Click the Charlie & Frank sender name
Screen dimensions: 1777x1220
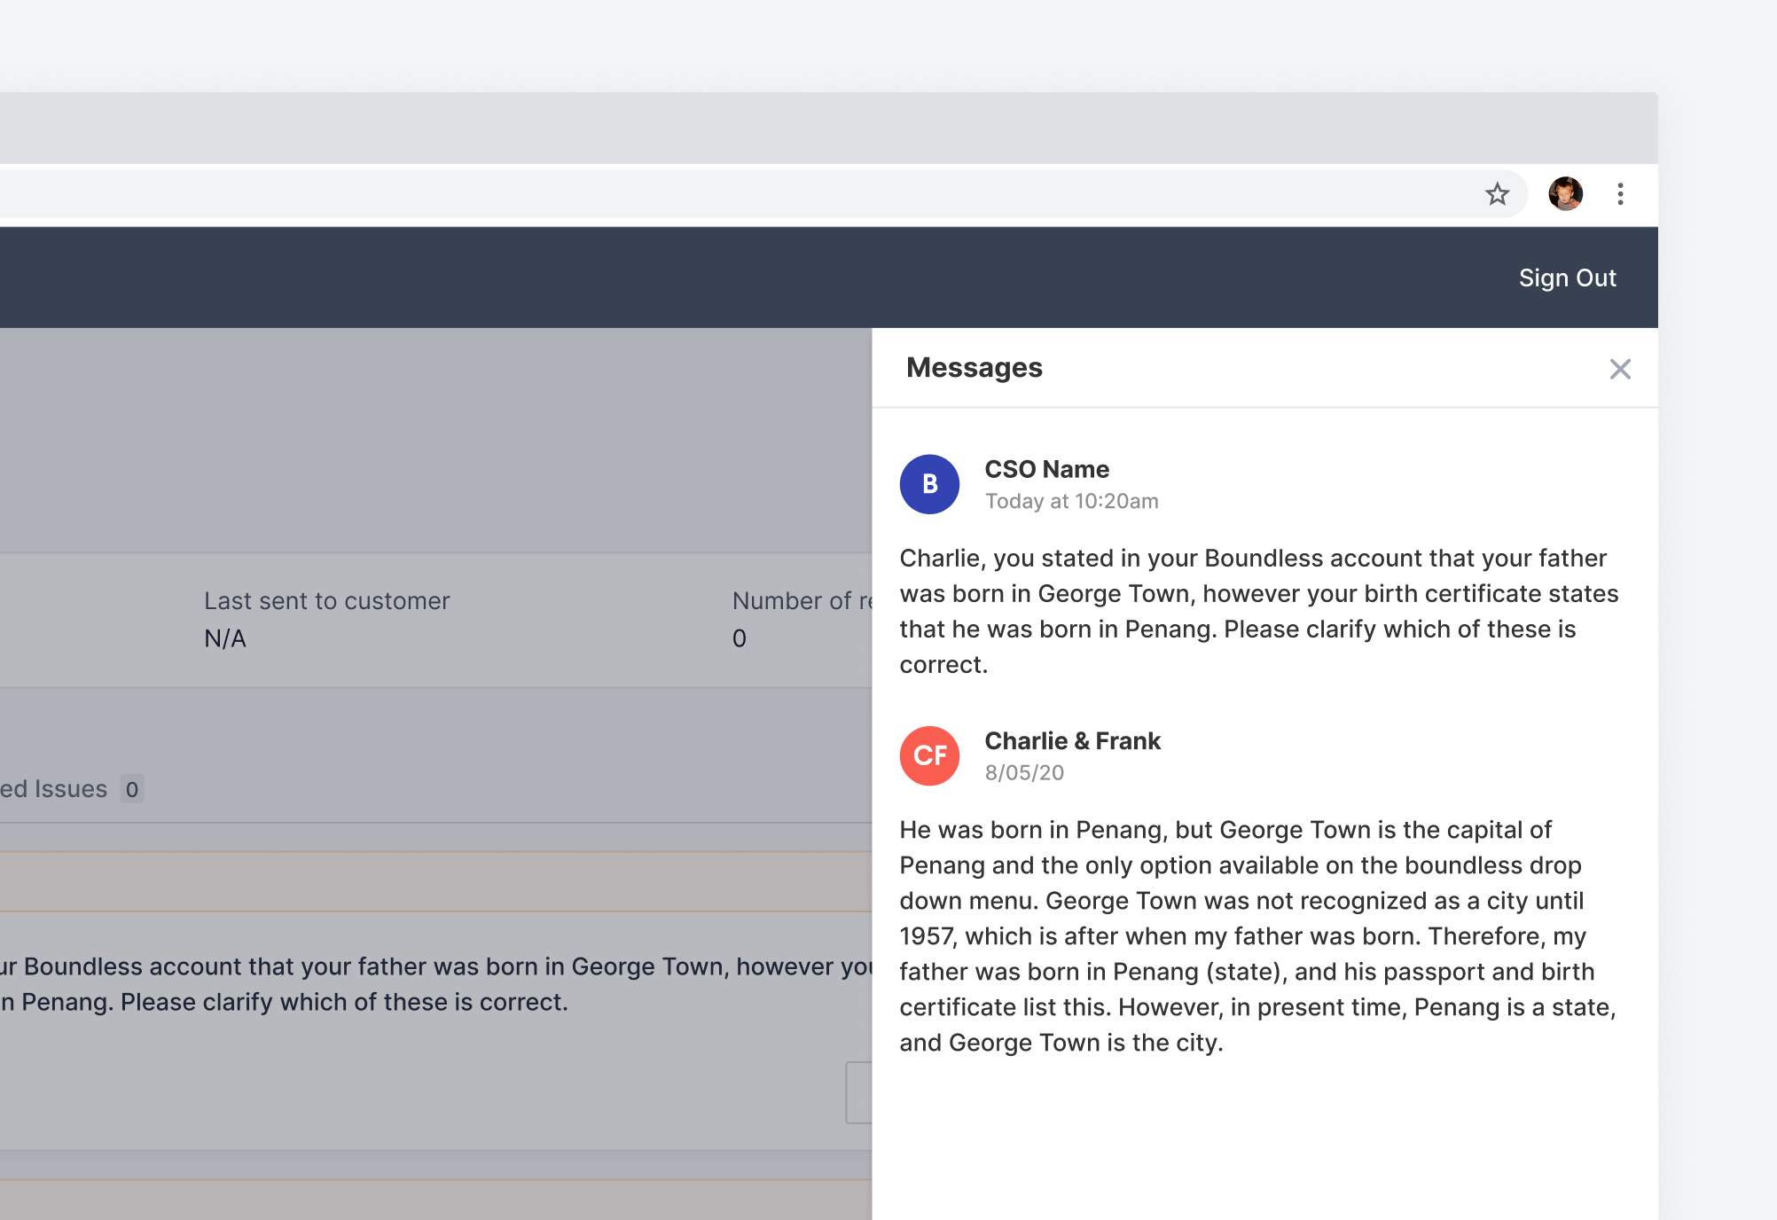pos(1072,740)
